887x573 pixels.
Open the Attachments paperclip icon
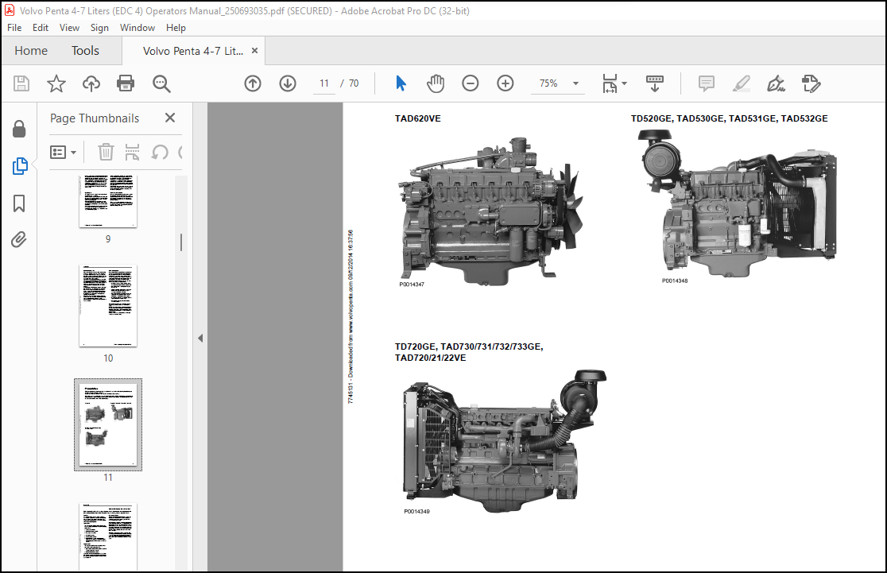click(19, 240)
